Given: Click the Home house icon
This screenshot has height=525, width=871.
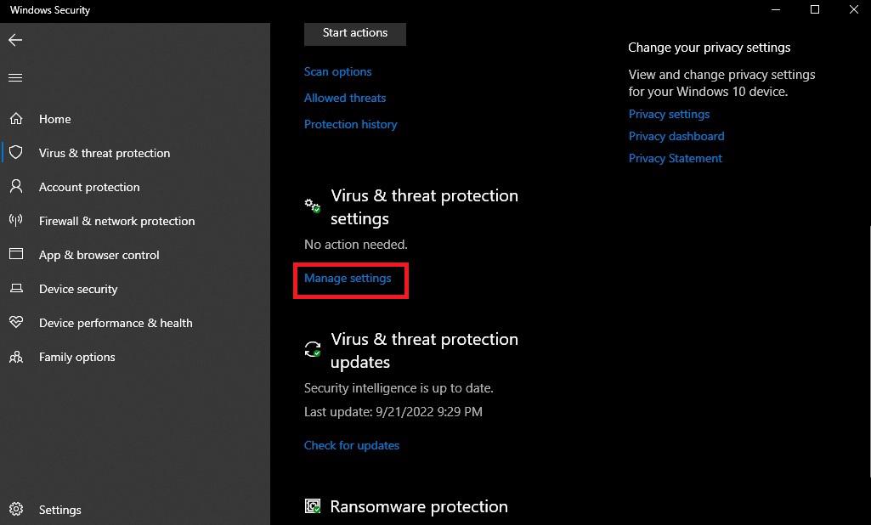Looking at the screenshot, I should coord(16,119).
